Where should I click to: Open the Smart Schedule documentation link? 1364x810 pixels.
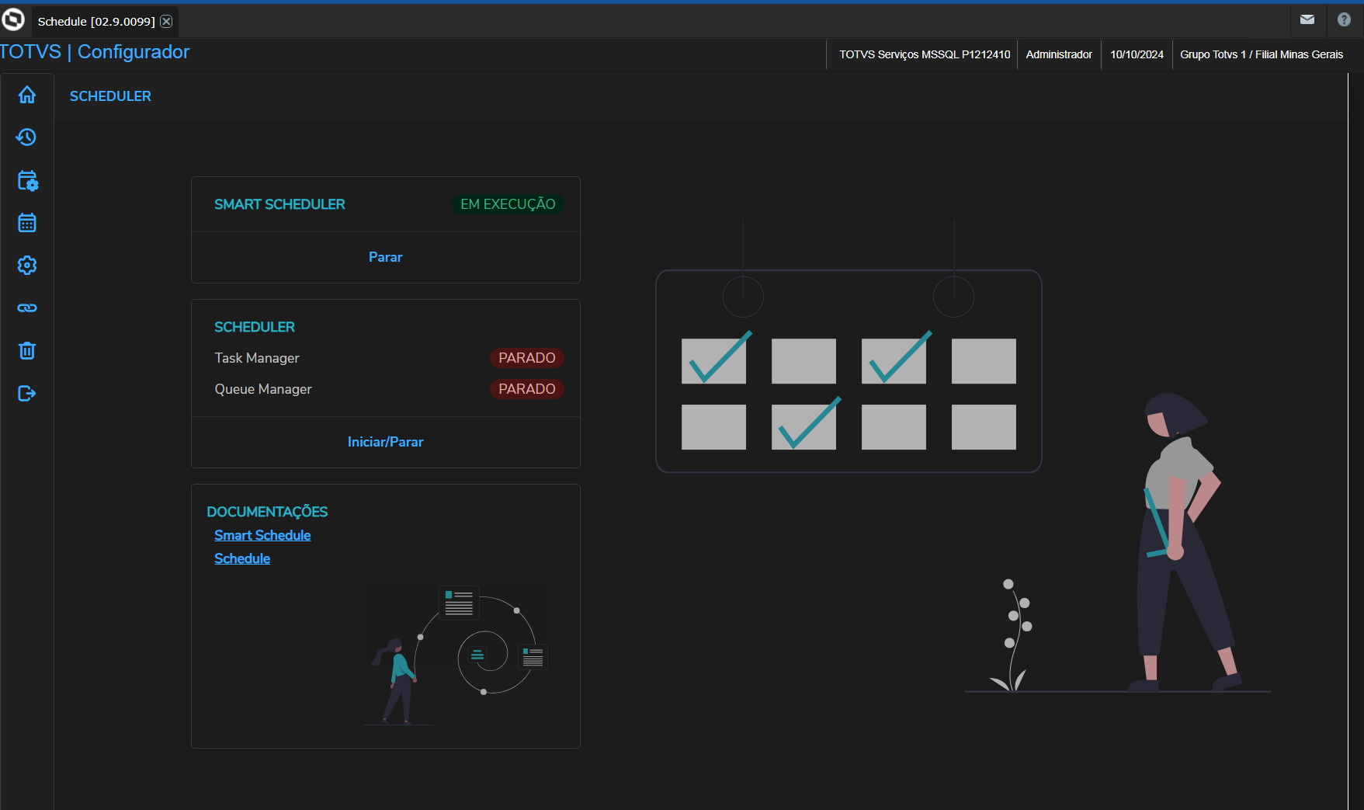coord(262,535)
